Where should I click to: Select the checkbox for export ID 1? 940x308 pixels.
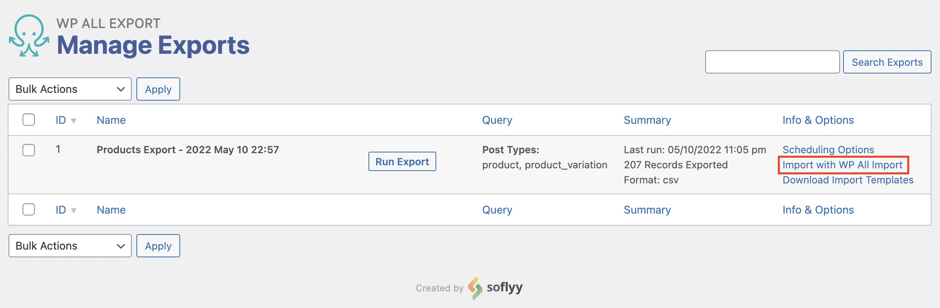click(x=29, y=150)
